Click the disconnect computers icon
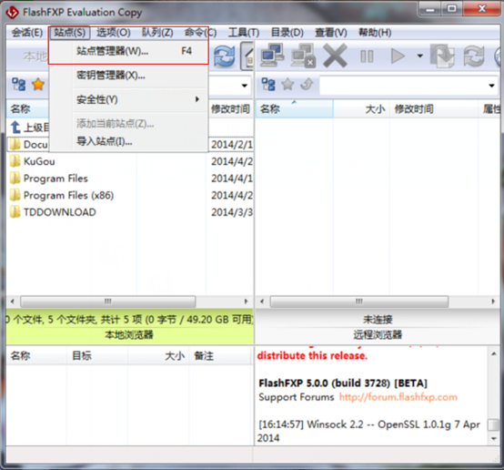The width and height of the screenshot is (504, 470). tap(304, 56)
